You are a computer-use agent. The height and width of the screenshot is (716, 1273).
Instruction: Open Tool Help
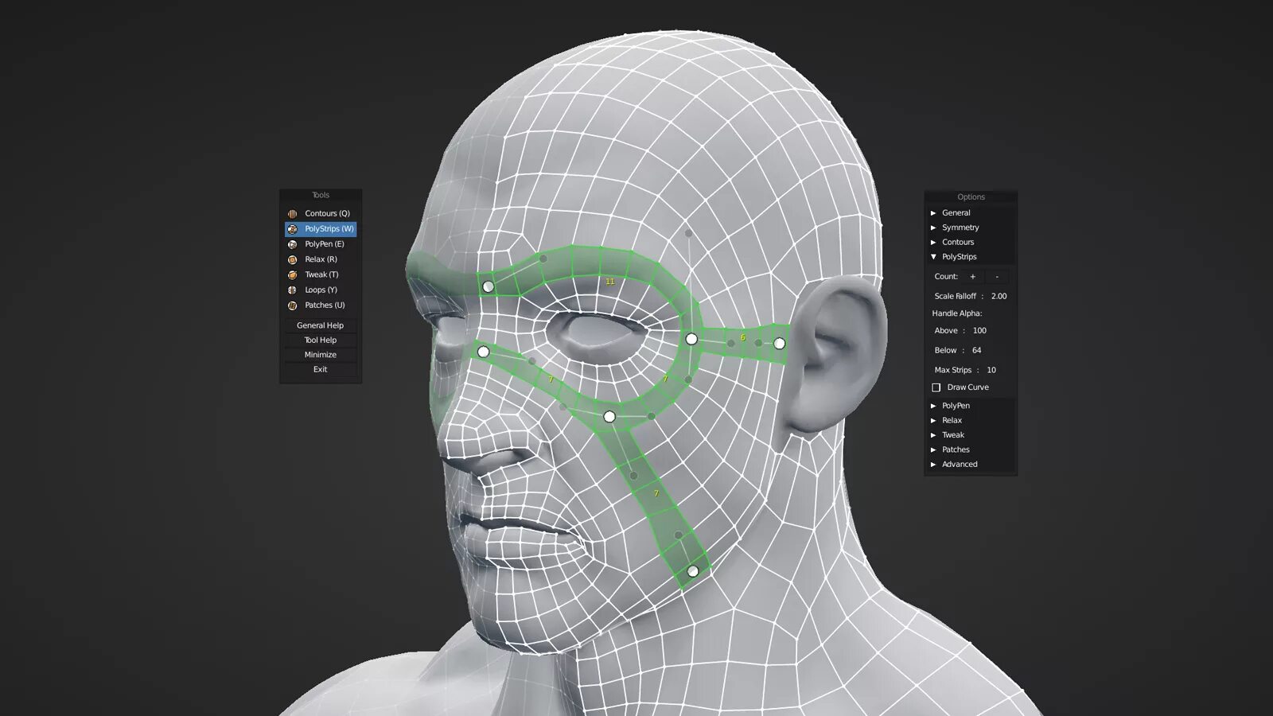point(320,340)
